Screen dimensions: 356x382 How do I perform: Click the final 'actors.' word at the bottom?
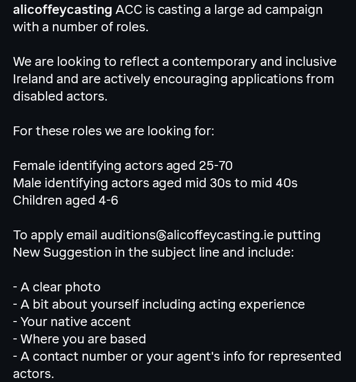[x=34, y=374]
